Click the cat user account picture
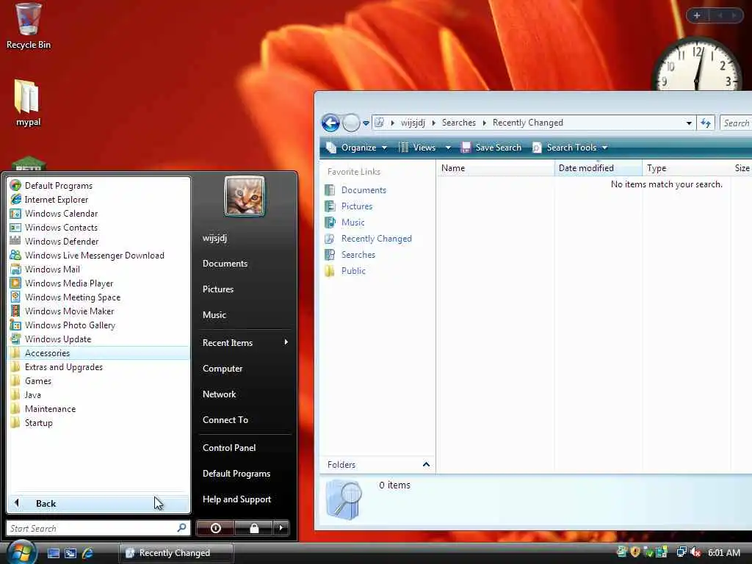The height and width of the screenshot is (564, 752). tap(245, 195)
